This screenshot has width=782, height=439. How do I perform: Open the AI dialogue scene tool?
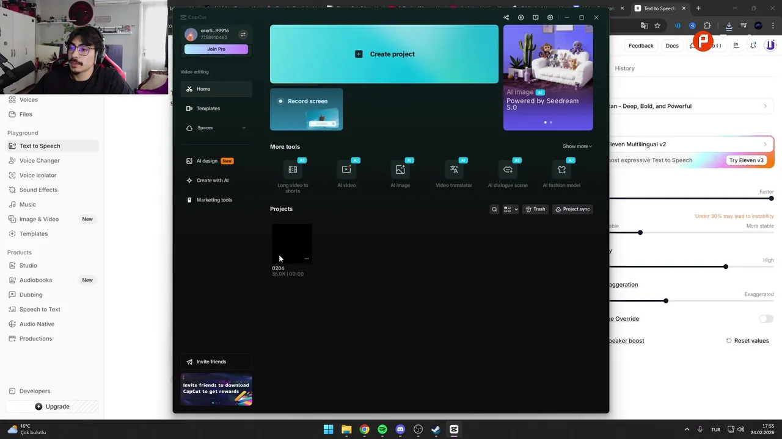point(508,174)
